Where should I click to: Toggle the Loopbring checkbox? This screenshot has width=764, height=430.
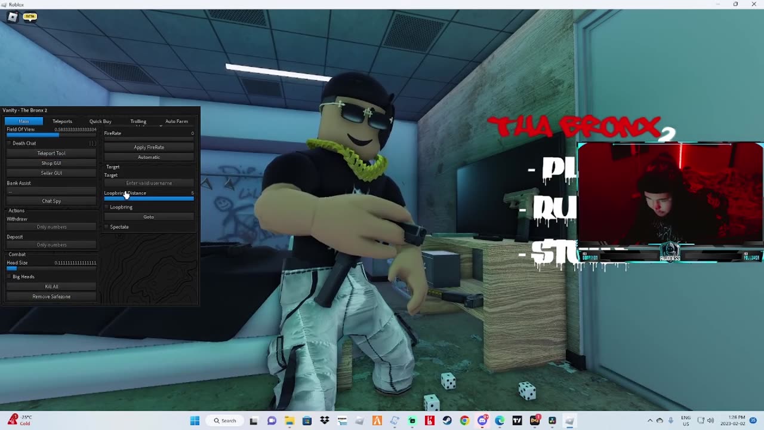pos(107,207)
